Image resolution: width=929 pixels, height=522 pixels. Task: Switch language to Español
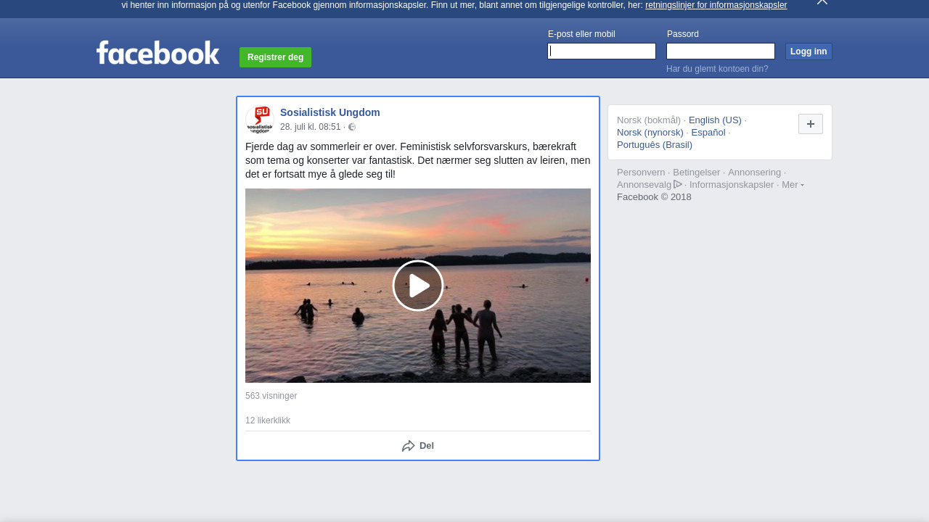[x=708, y=133]
